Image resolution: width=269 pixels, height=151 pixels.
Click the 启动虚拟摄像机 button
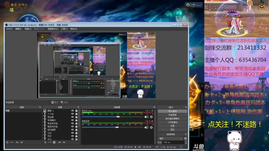[172, 118]
